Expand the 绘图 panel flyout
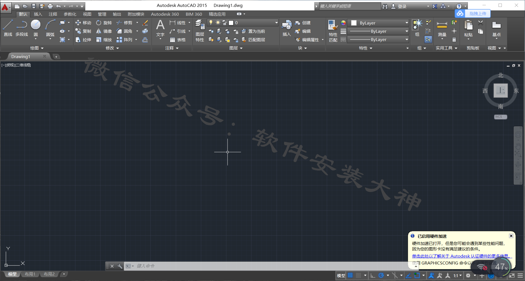Viewport: 525px width, 281px height. 37,48
